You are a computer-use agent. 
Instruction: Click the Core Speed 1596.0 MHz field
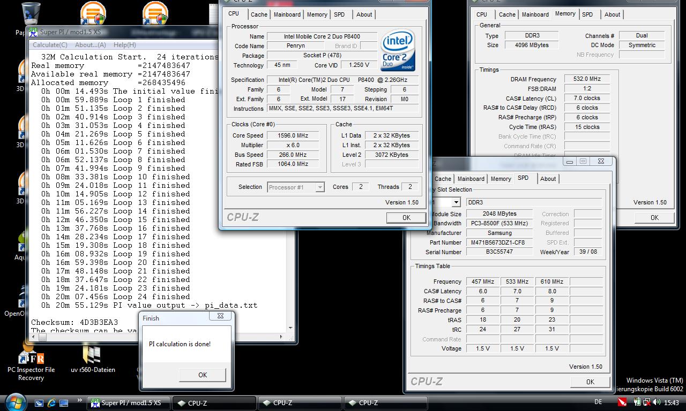coord(293,135)
